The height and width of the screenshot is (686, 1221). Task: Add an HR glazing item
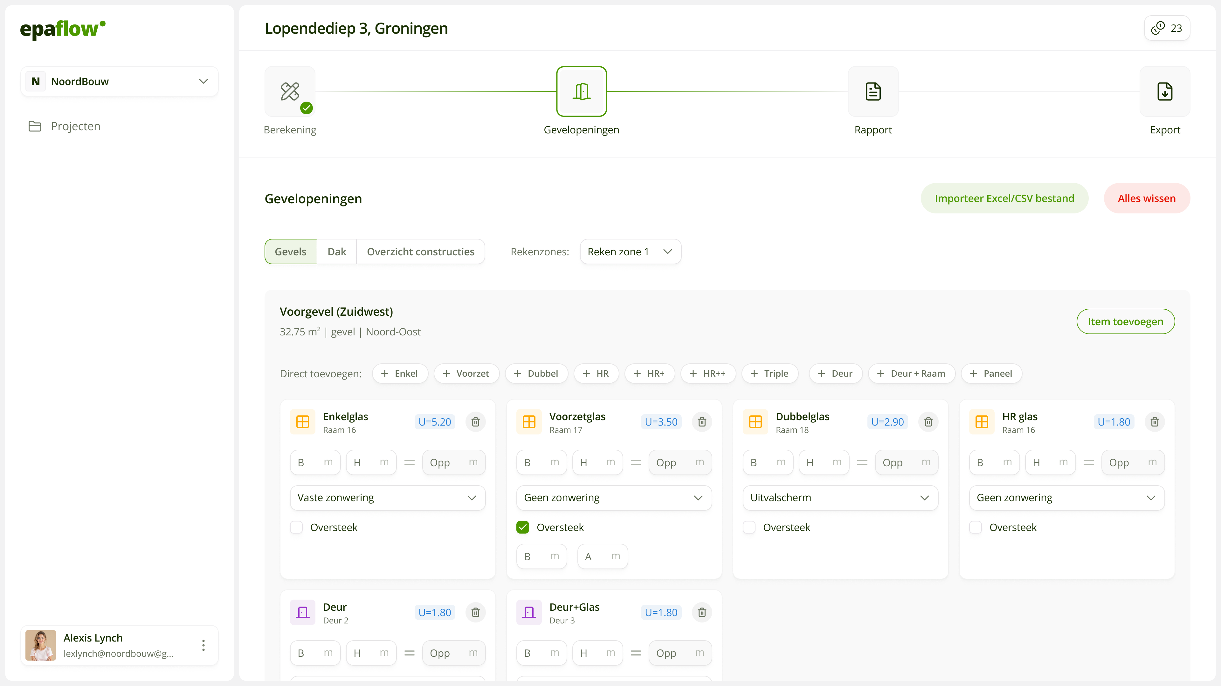[x=596, y=373]
